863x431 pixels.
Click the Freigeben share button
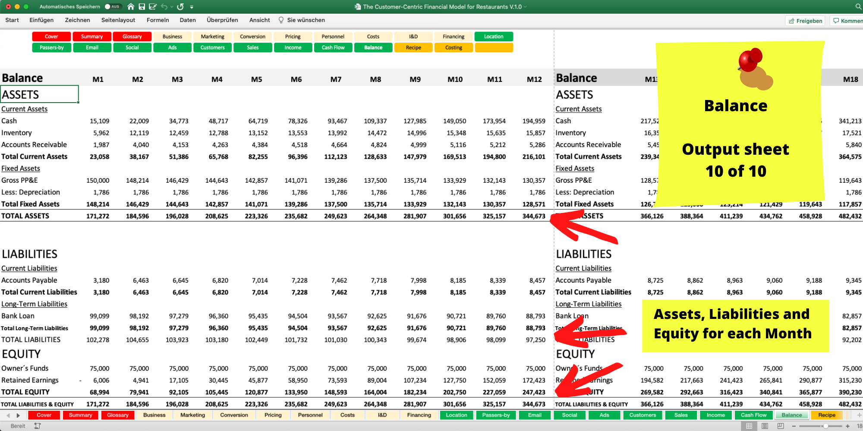[805, 21]
